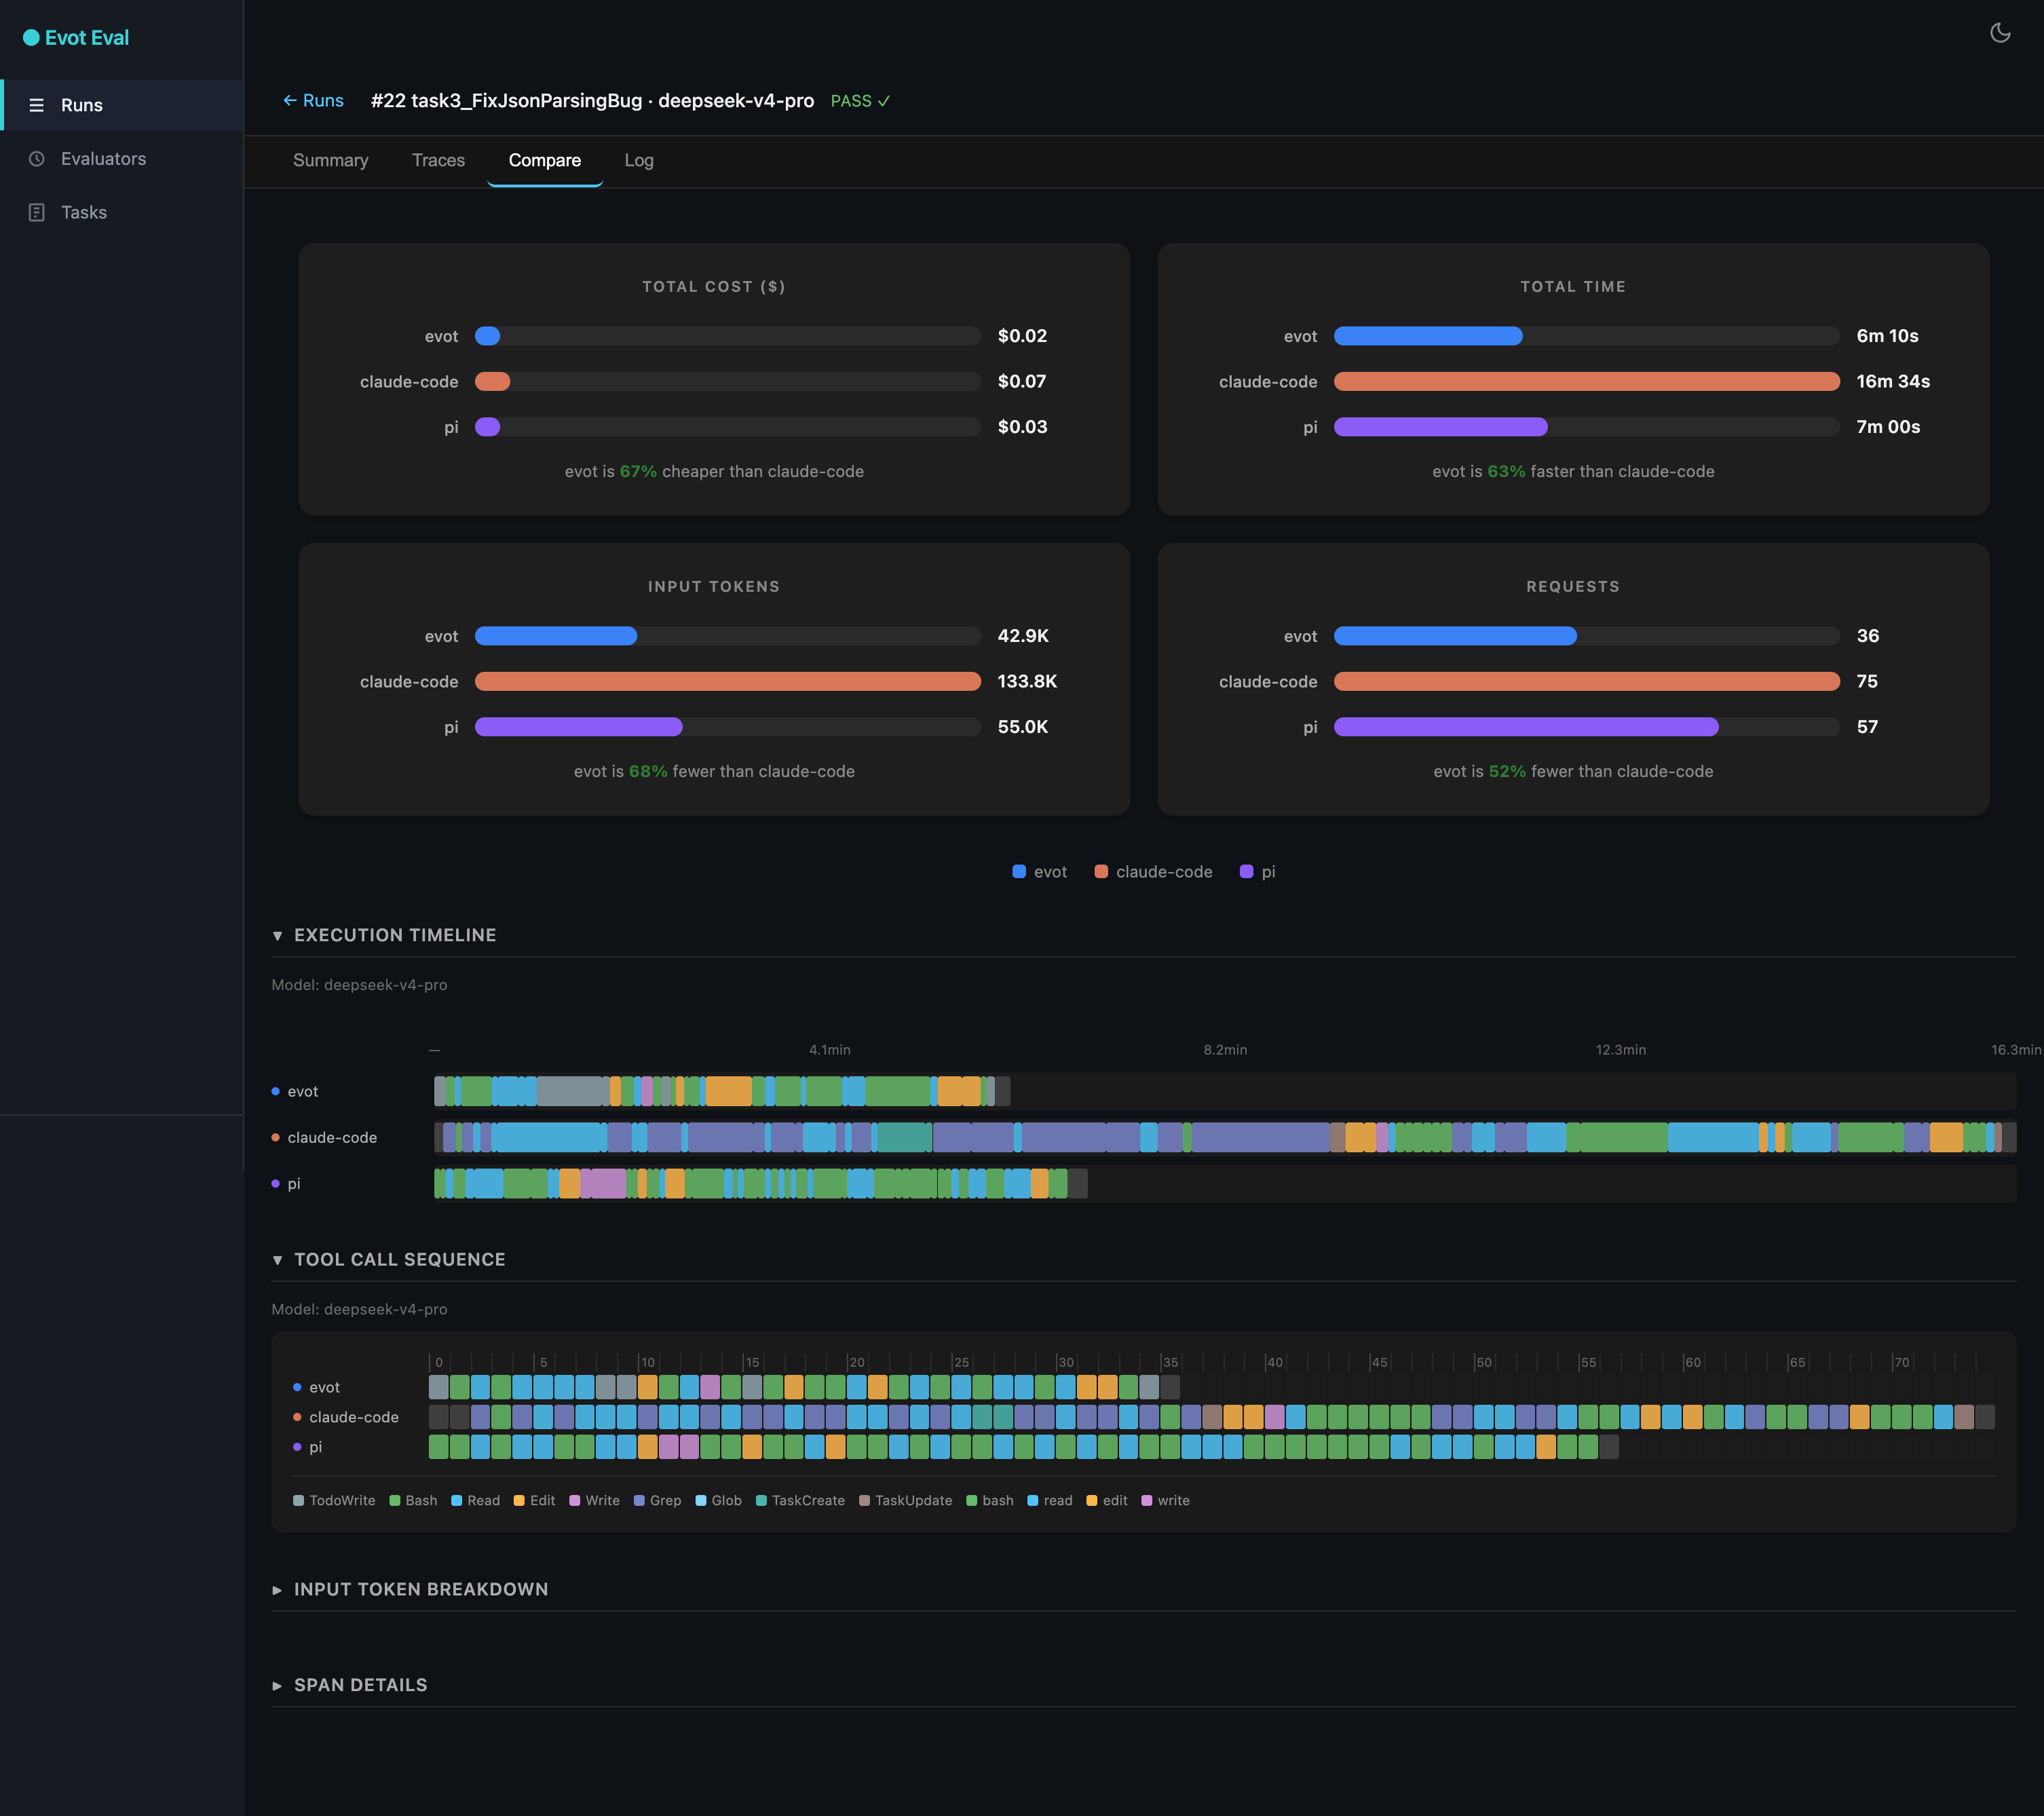
Task: Click the PASS status badge
Action: [x=860, y=101]
